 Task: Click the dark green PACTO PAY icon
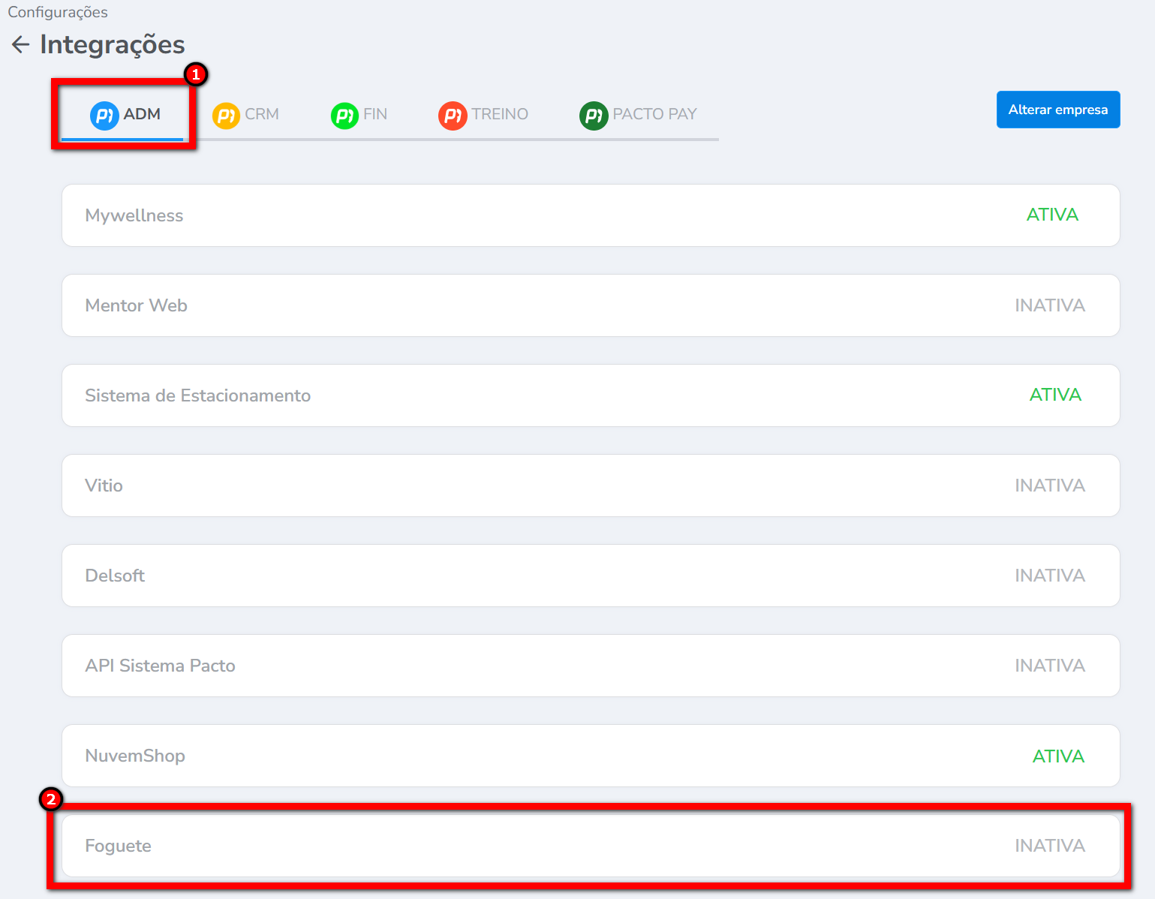coord(593,116)
